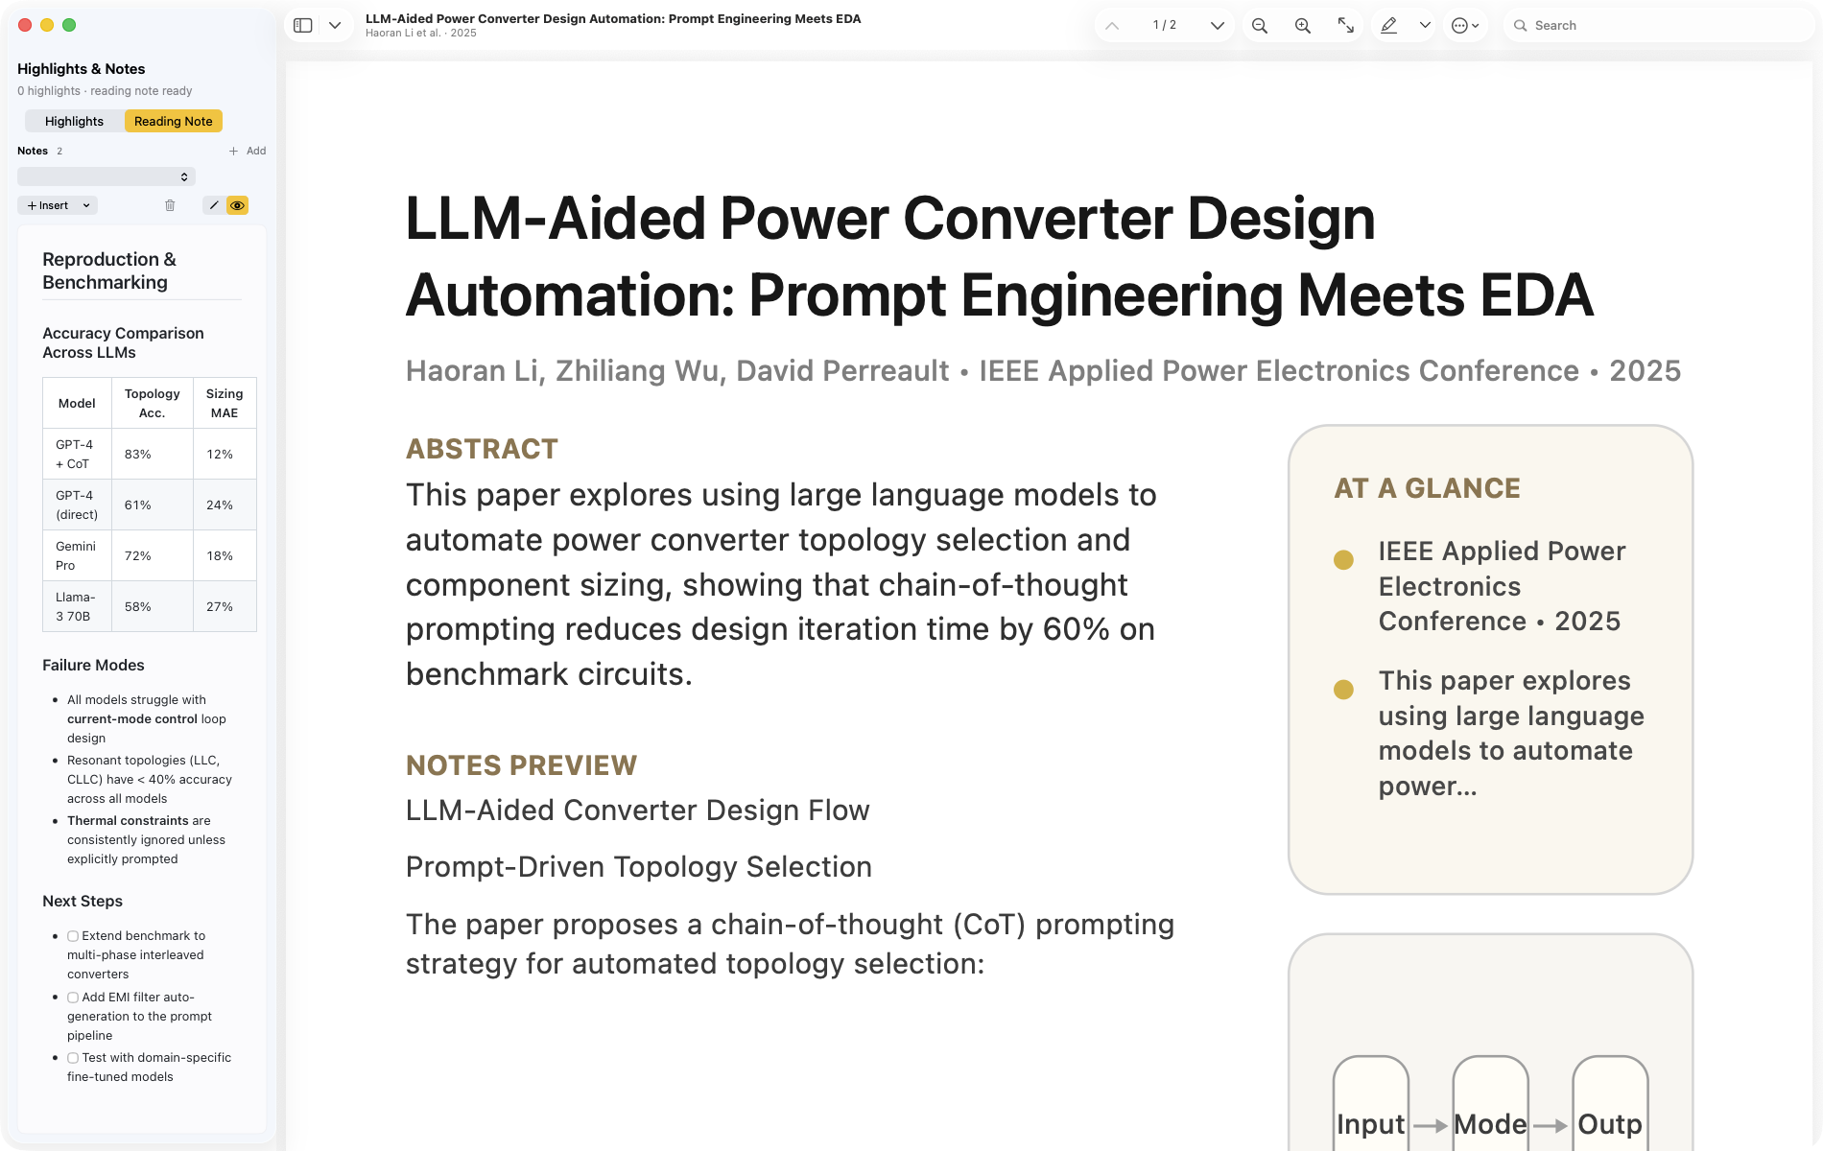Click the Resonant topologies (LLC, CLLC) bullet
Image resolution: width=1823 pixels, height=1151 pixels.
150,779
